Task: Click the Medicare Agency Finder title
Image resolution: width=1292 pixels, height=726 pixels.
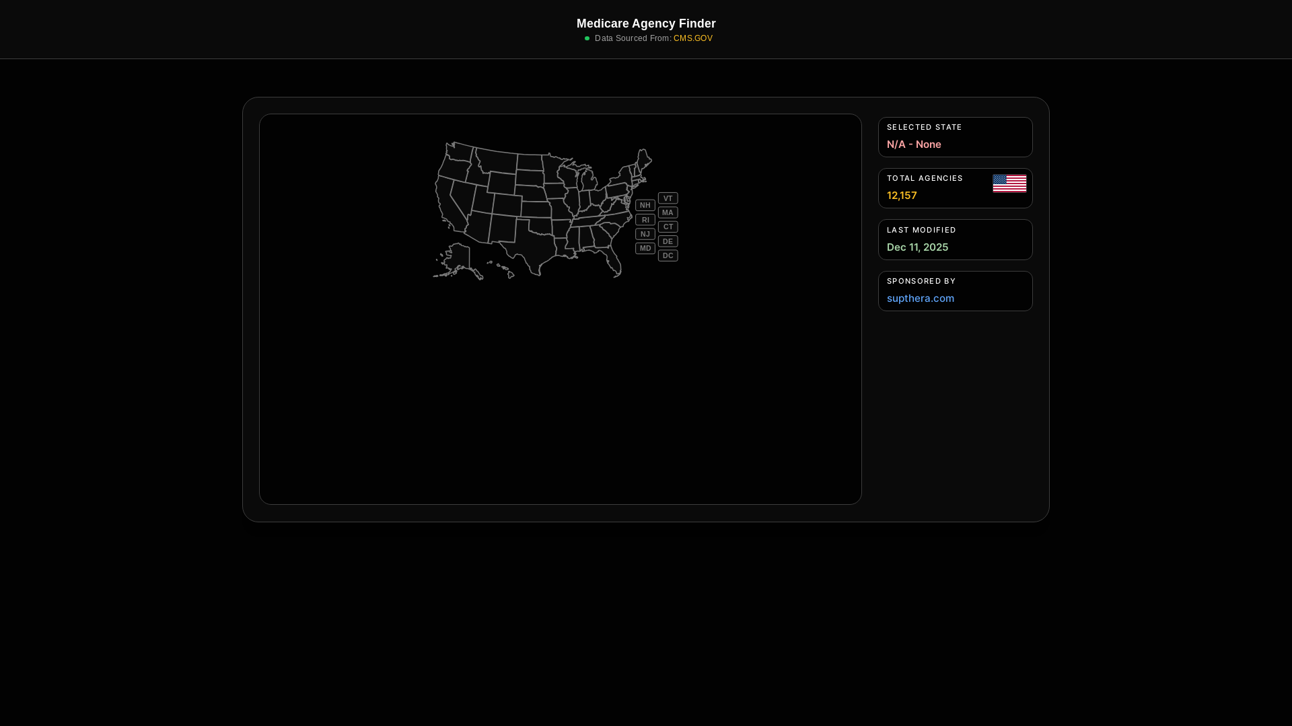Action: point(646,24)
